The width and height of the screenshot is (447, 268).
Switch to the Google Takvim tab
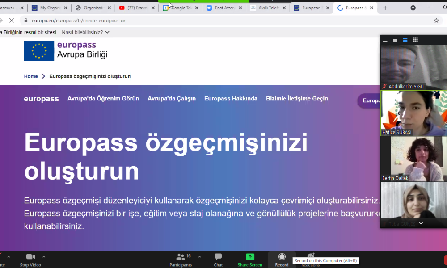pyautogui.click(x=177, y=8)
